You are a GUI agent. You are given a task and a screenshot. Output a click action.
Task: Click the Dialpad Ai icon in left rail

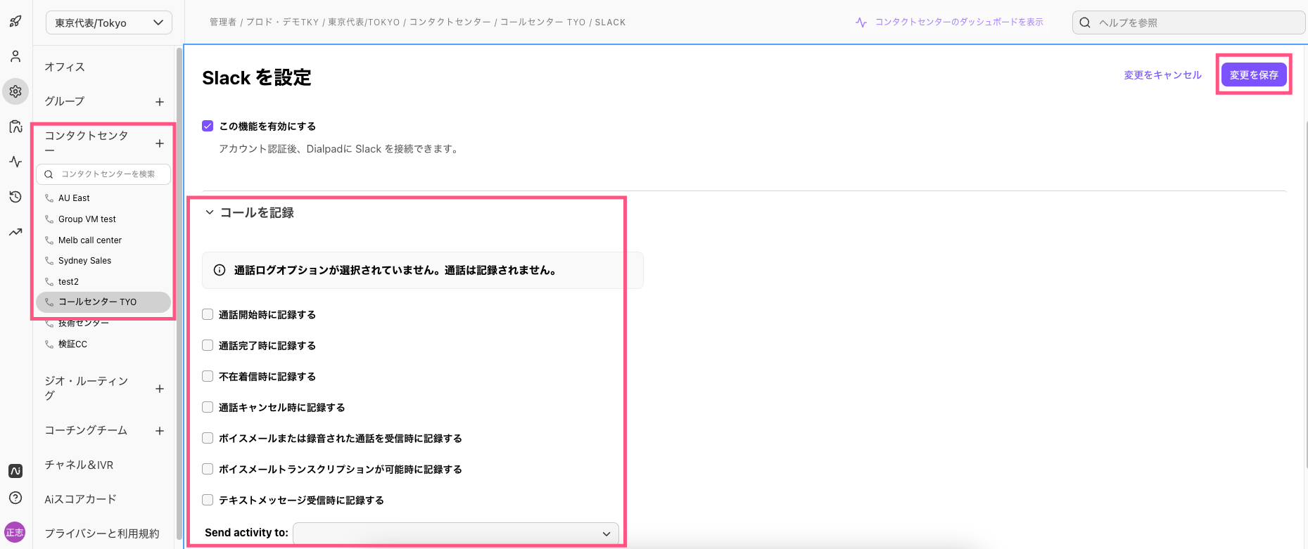tap(15, 471)
